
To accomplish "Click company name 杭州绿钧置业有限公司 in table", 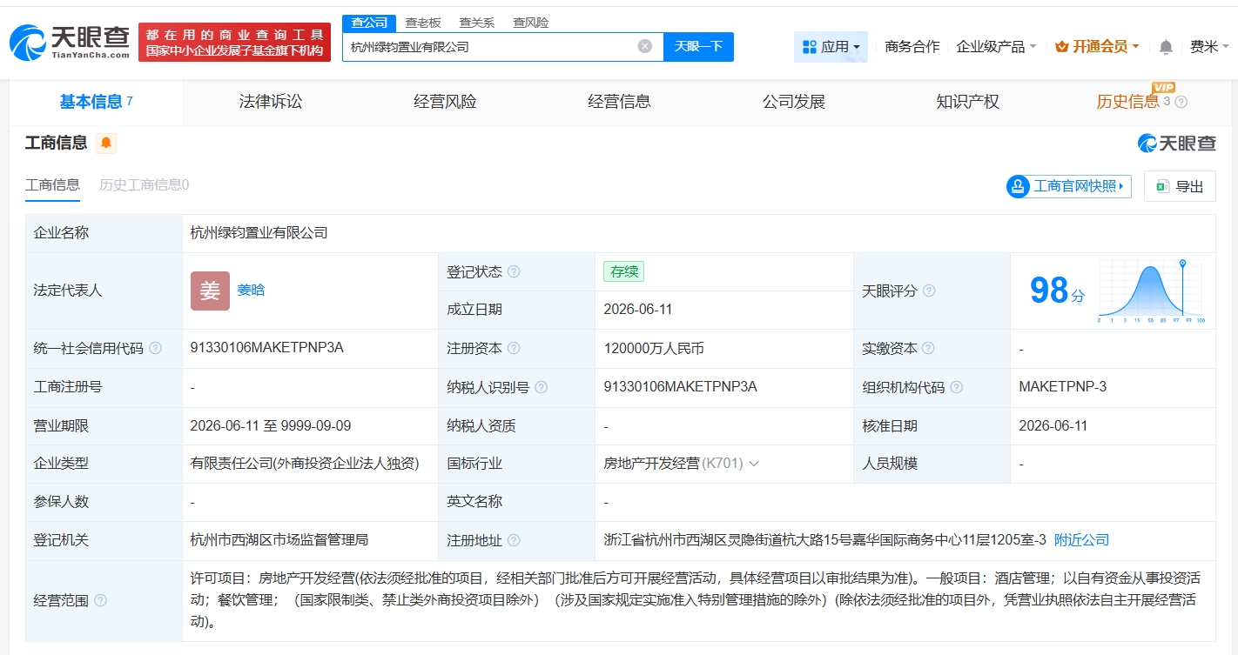I will pyautogui.click(x=259, y=233).
